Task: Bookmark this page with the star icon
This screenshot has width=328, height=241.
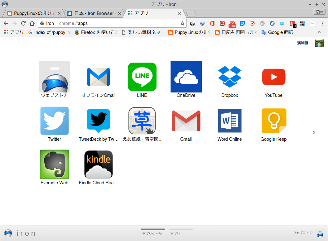Action: (x=182, y=23)
